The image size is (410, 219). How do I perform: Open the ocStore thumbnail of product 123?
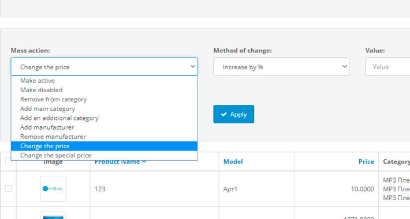point(53,188)
